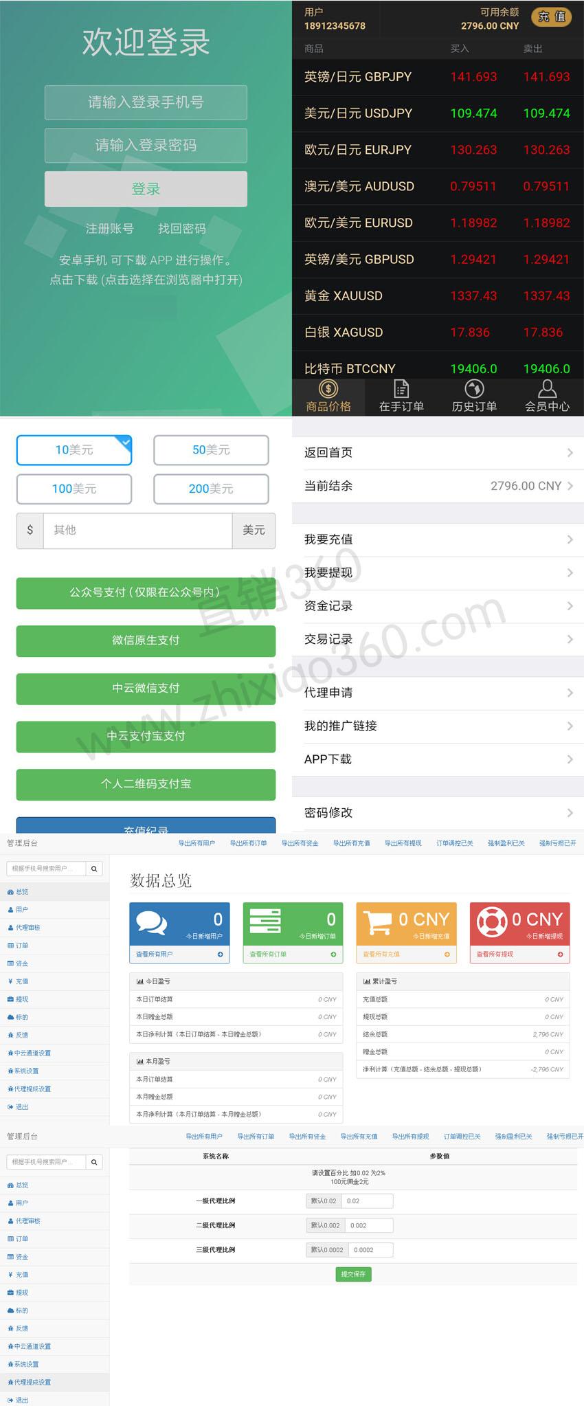Select the 100美元 recharge amount option

click(x=74, y=489)
